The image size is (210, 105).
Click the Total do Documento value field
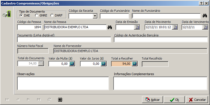pyautogui.click(x=28, y=64)
